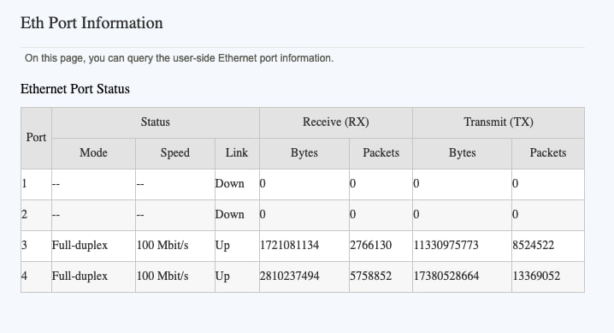Click port 2 Down link status
614x333 pixels.
tap(229, 215)
